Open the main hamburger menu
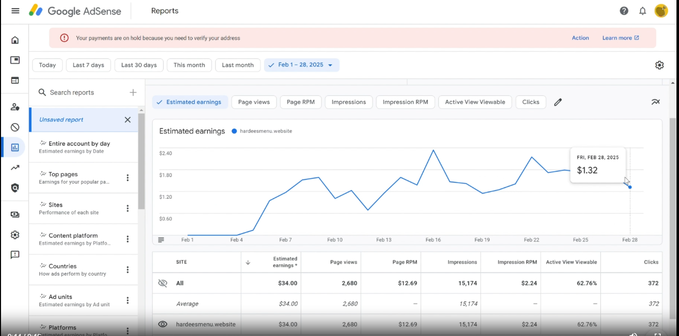679x336 pixels. coord(15,11)
